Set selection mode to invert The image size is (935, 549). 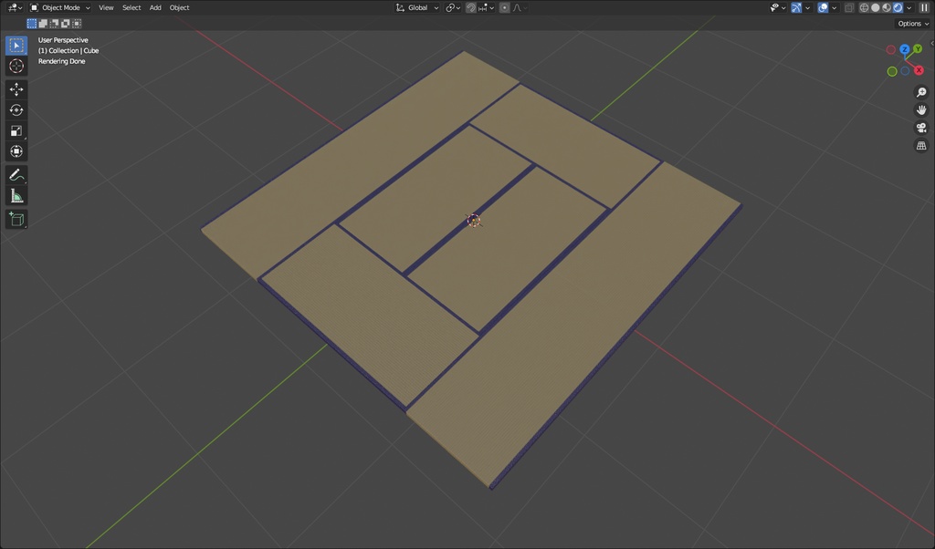click(66, 23)
